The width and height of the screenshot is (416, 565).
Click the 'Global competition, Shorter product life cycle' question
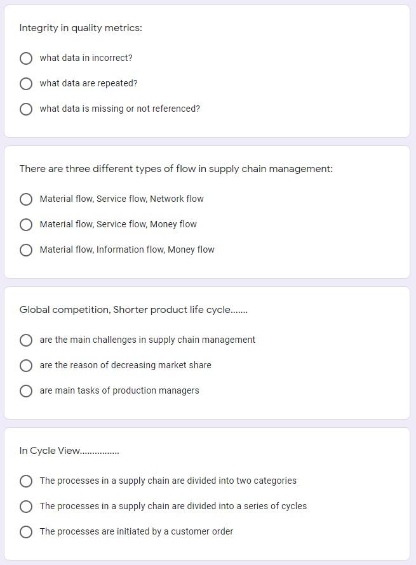[x=133, y=309]
